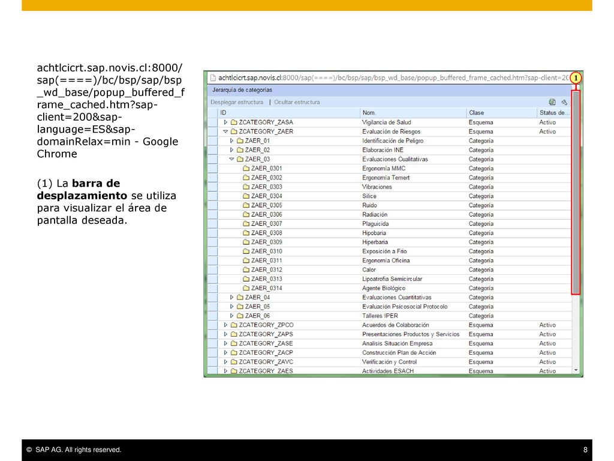614x461 pixels.
Task: Click the ZAER_0303 folder icon
Action: tap(246, 187)
